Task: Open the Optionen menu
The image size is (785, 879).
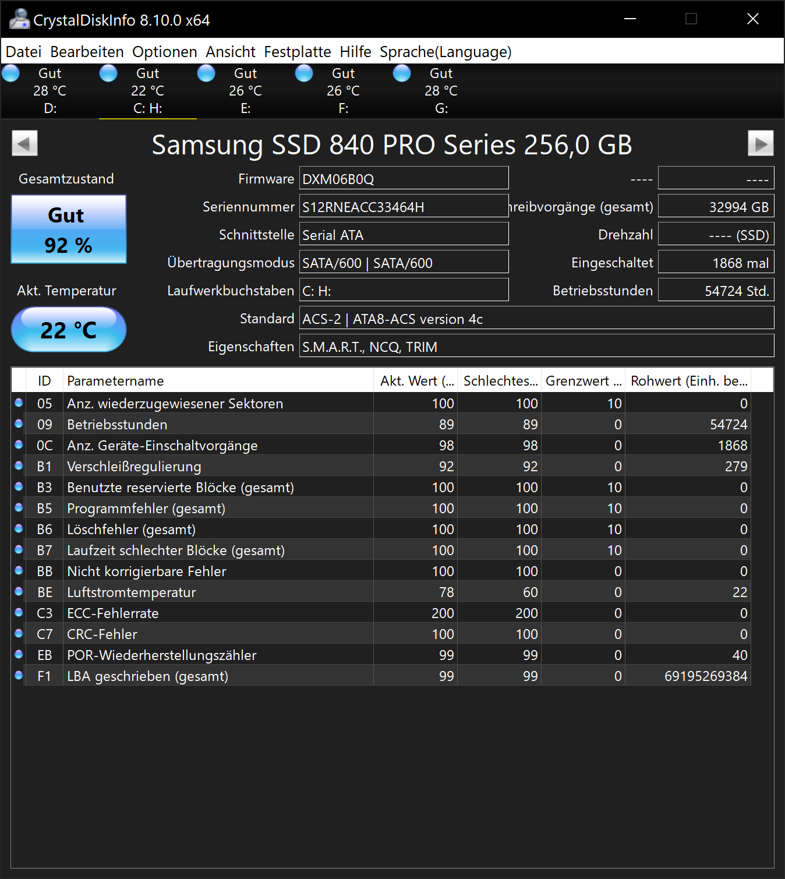Action: (x=165, y=52)
